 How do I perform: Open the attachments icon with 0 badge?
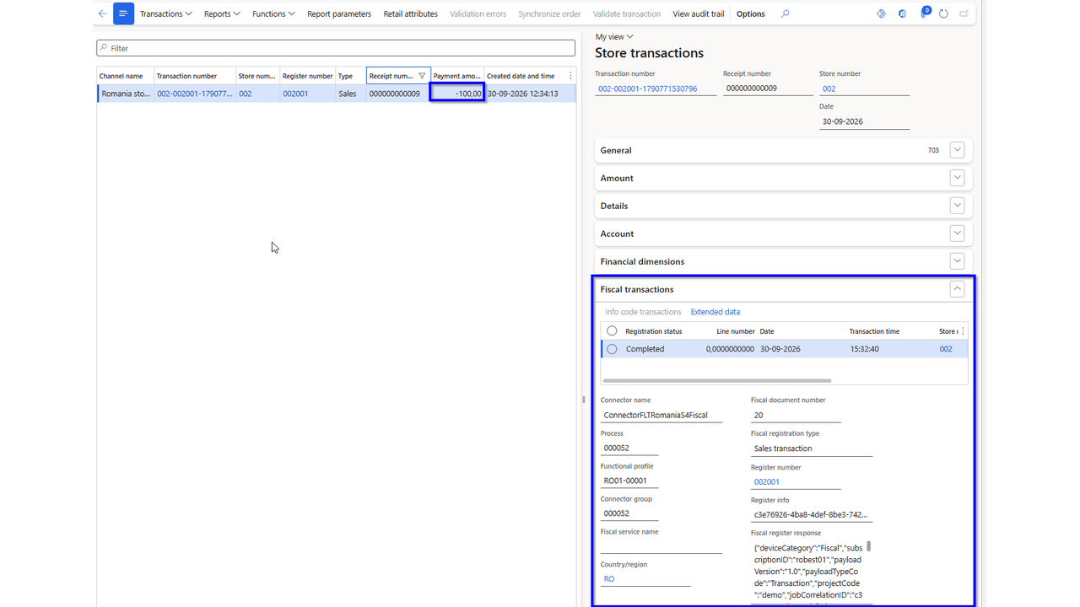point(925,13)
